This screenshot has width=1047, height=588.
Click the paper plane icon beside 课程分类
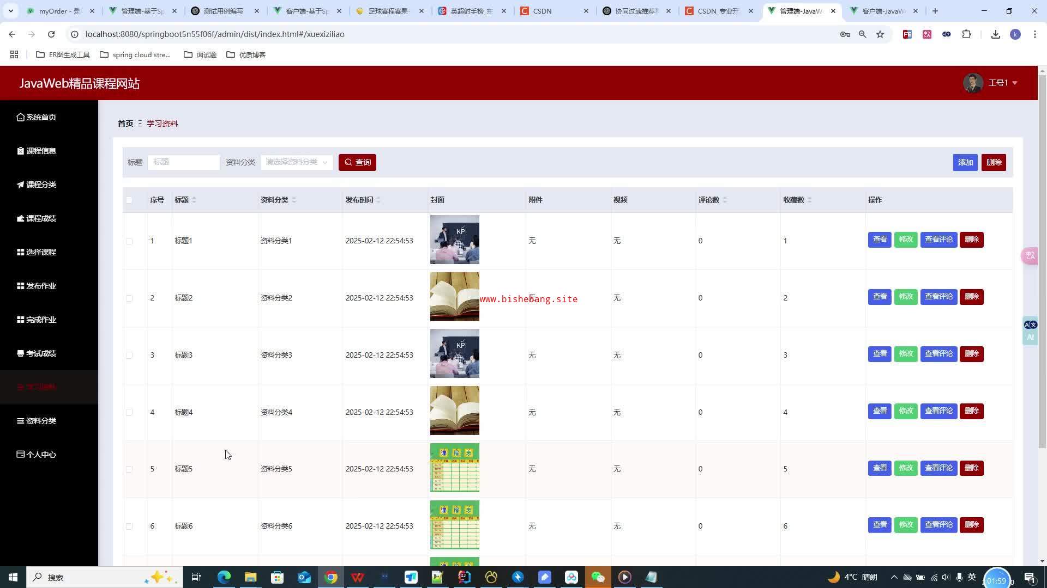pos(20,185)
